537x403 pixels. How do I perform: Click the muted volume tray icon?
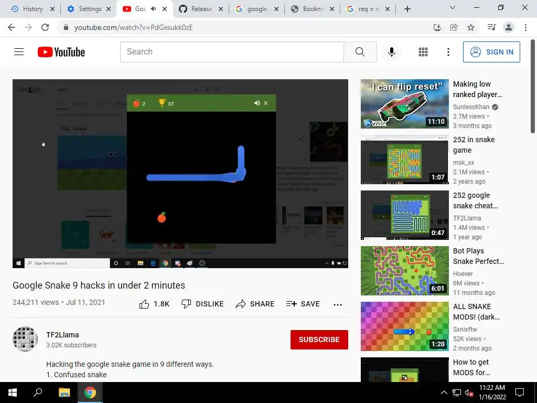coord(469,393)
